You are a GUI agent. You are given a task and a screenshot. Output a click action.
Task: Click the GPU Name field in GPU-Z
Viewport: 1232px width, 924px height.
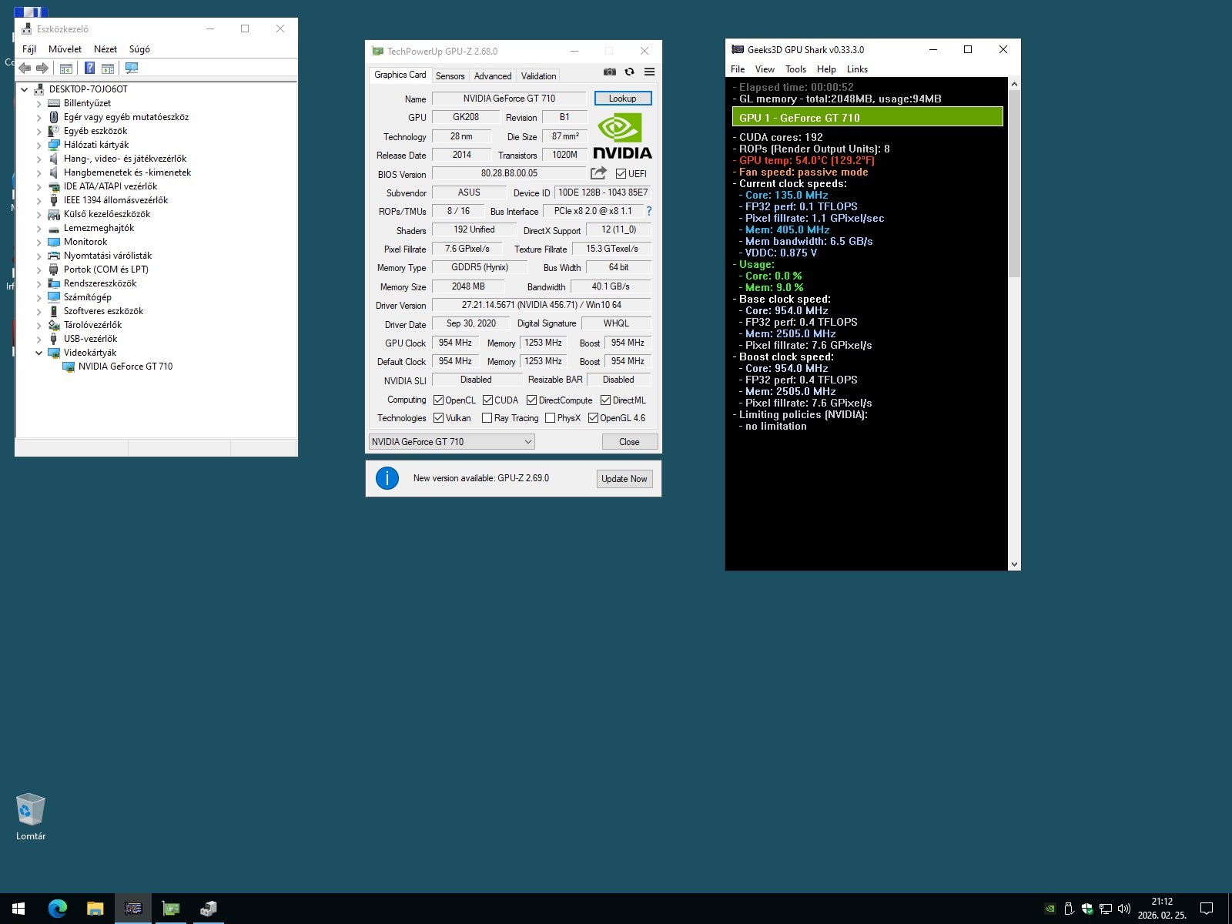509,99
